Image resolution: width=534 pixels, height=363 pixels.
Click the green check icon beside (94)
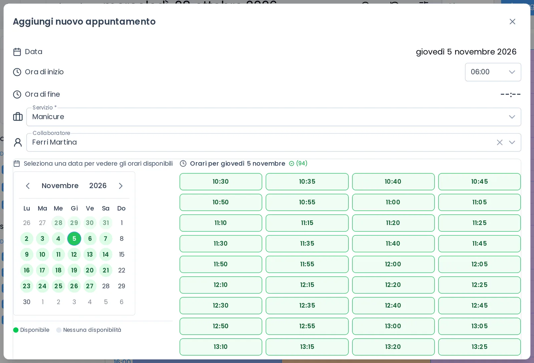(291, 164)
